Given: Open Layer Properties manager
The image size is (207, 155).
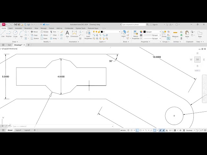Looking at the screenshot, I should click(88, 35).
